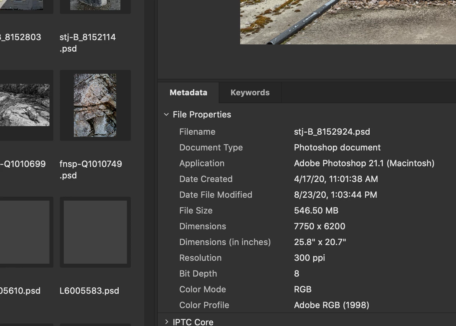Select the Metadata tab

coord(188,92)
